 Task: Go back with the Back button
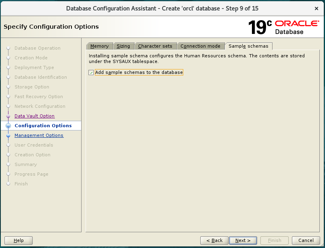pyautogui.click(x=214, y=240)
